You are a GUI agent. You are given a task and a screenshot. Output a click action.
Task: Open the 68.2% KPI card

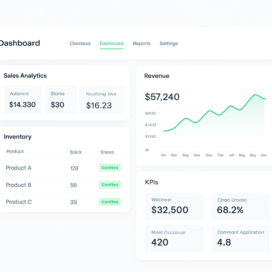240,206
